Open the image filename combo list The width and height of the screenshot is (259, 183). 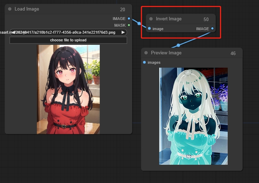(68, 32)
